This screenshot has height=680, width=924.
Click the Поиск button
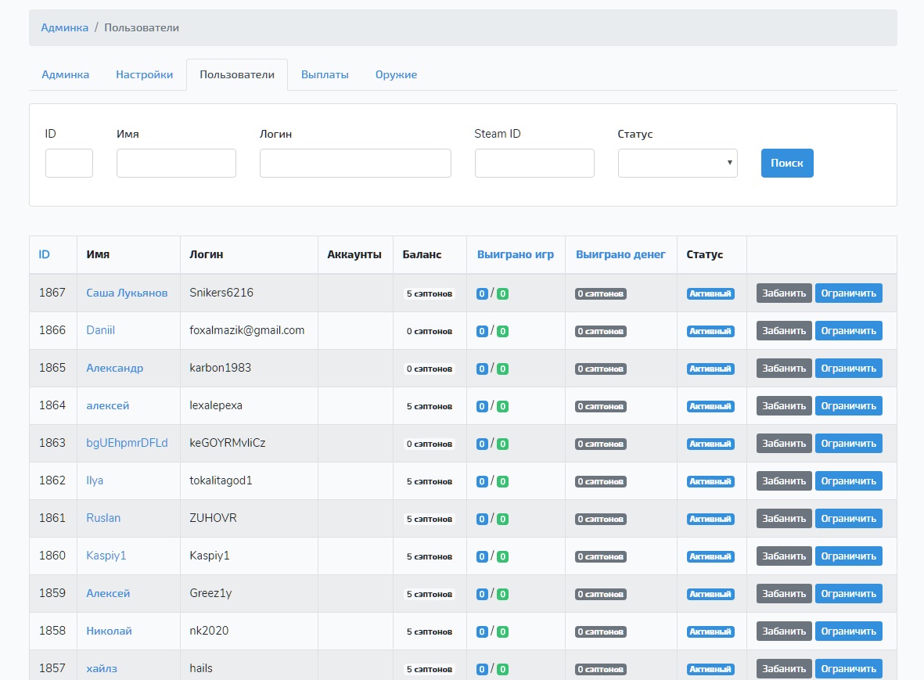click(x=787, y=164)
